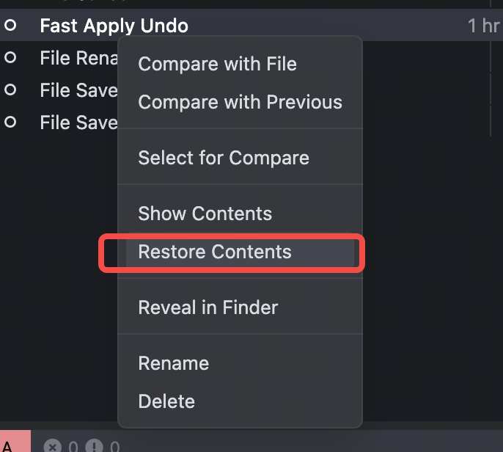Select Delete from the context menu
503x452 pixels.
[x=166, y=401]
